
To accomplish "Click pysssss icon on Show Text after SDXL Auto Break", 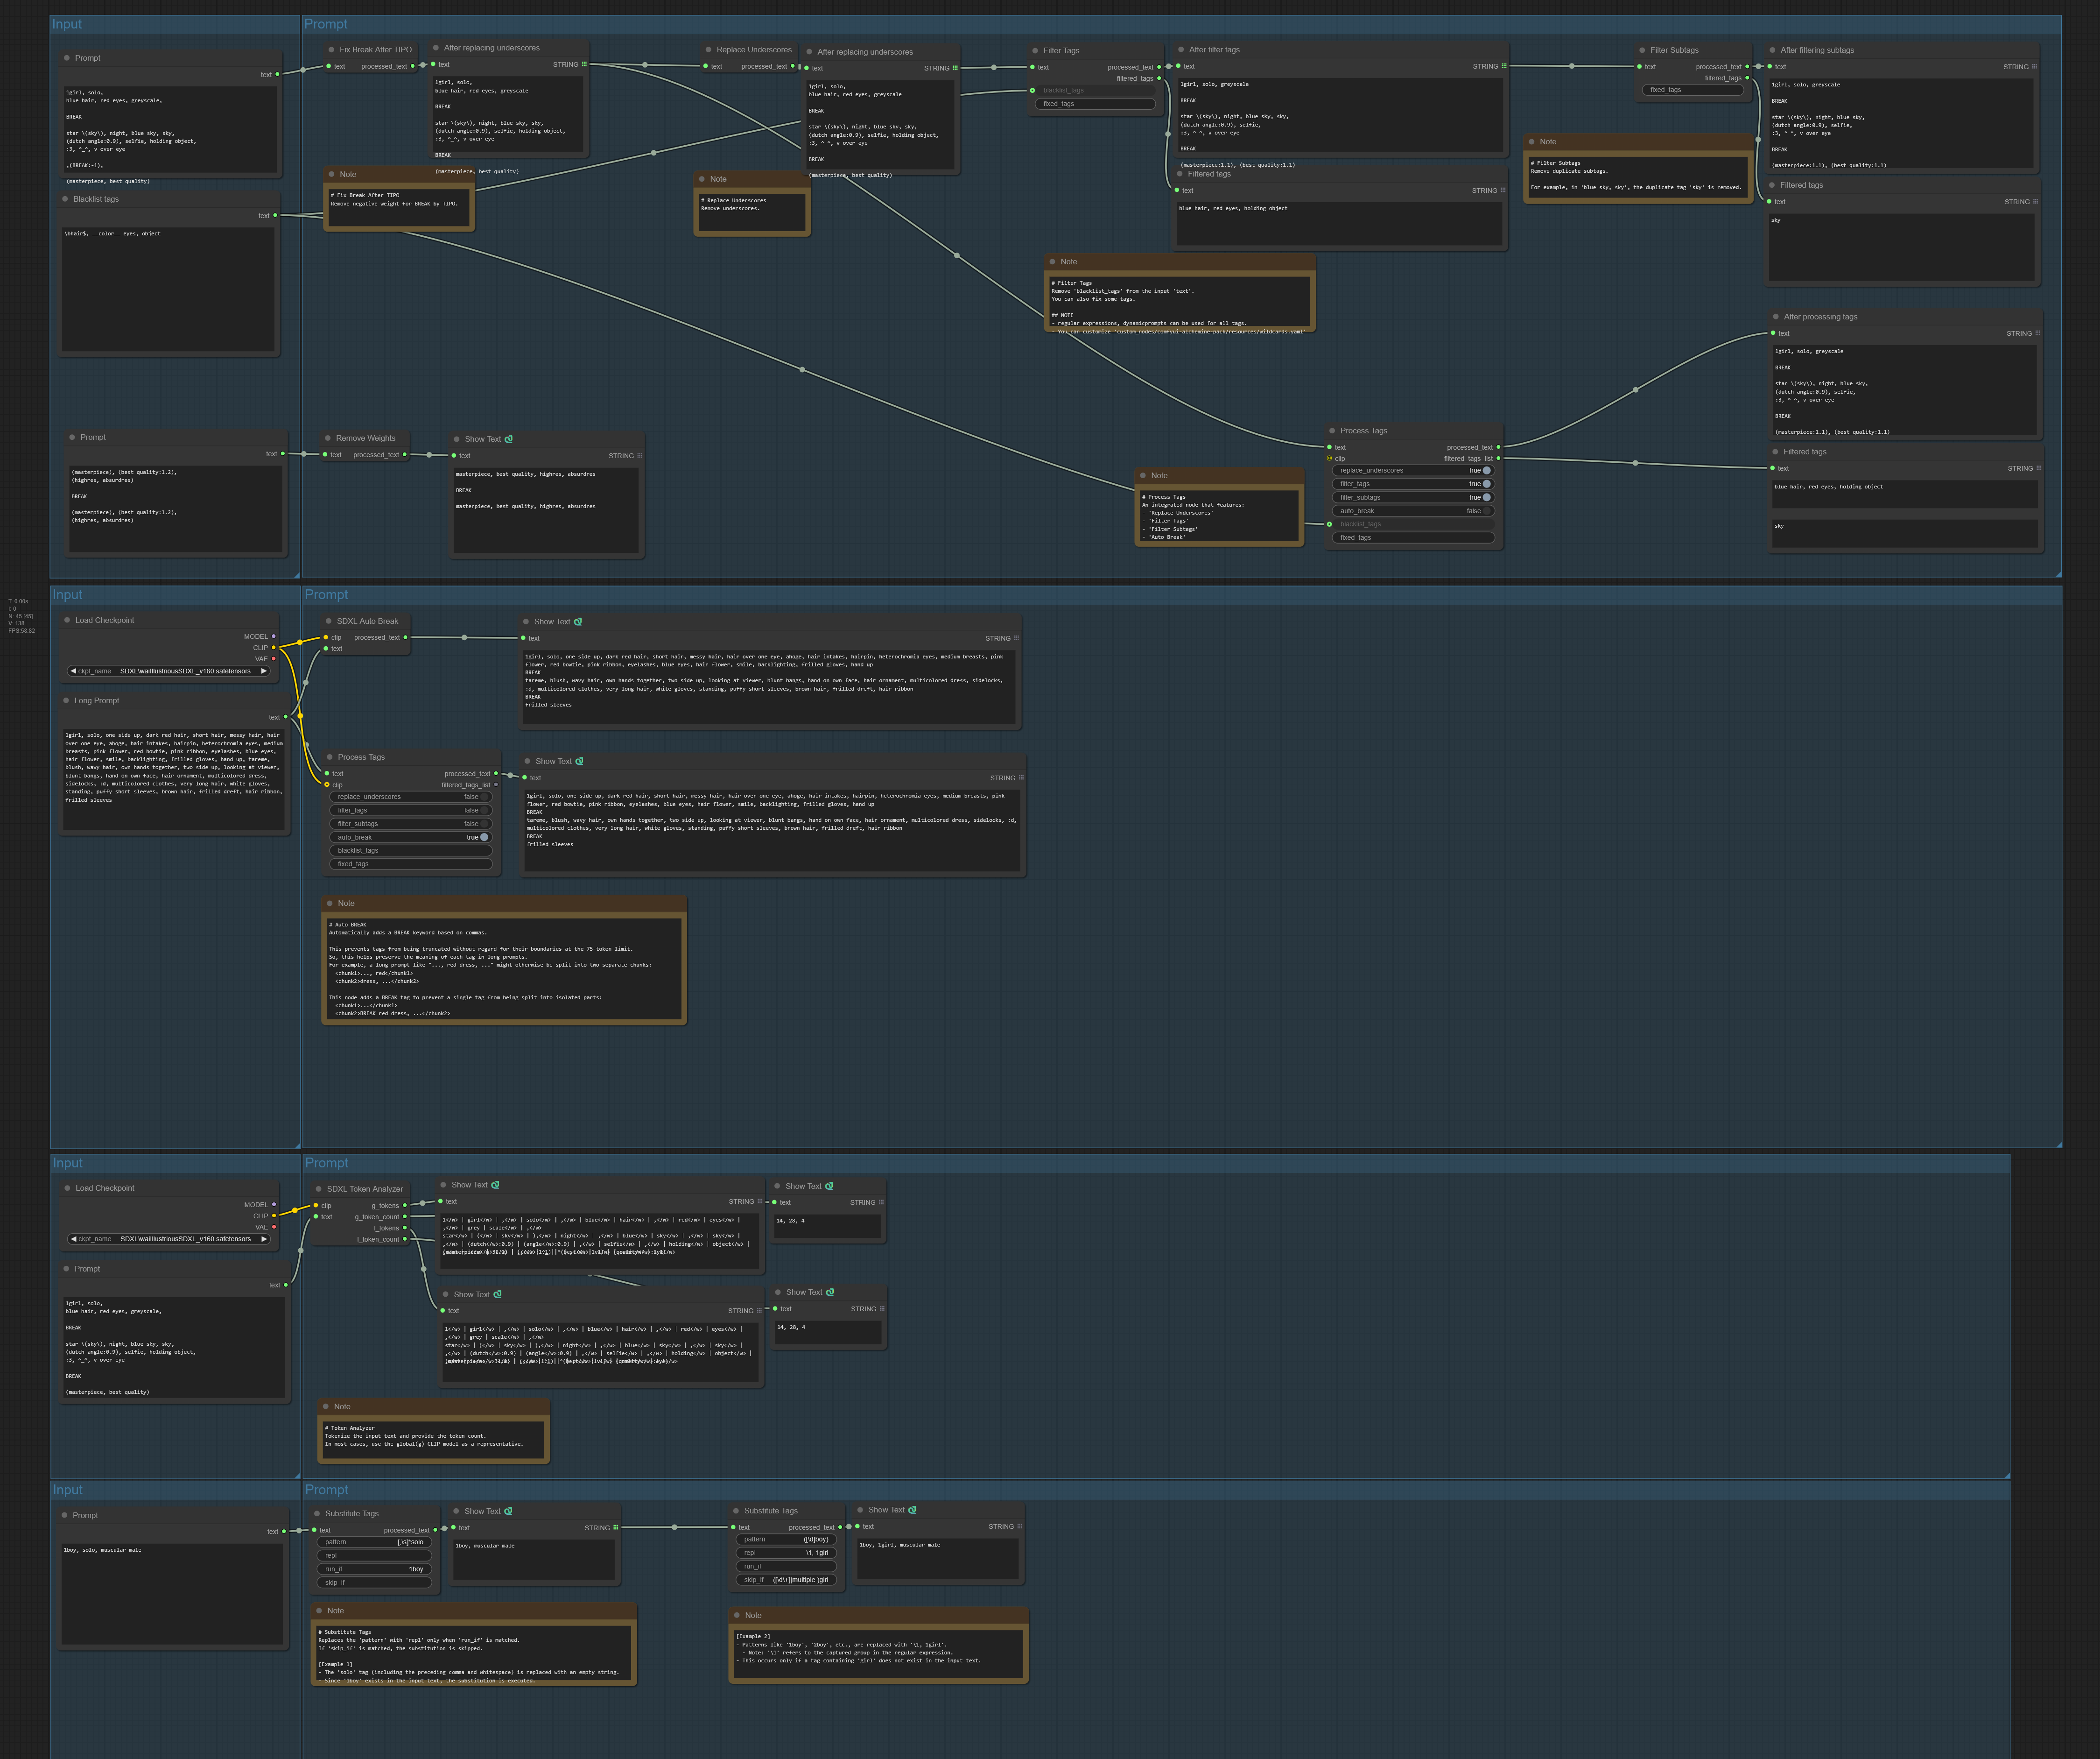I will (x=578, y=622).
